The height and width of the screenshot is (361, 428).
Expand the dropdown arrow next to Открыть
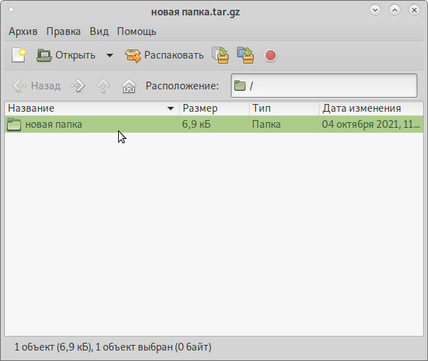109,55
